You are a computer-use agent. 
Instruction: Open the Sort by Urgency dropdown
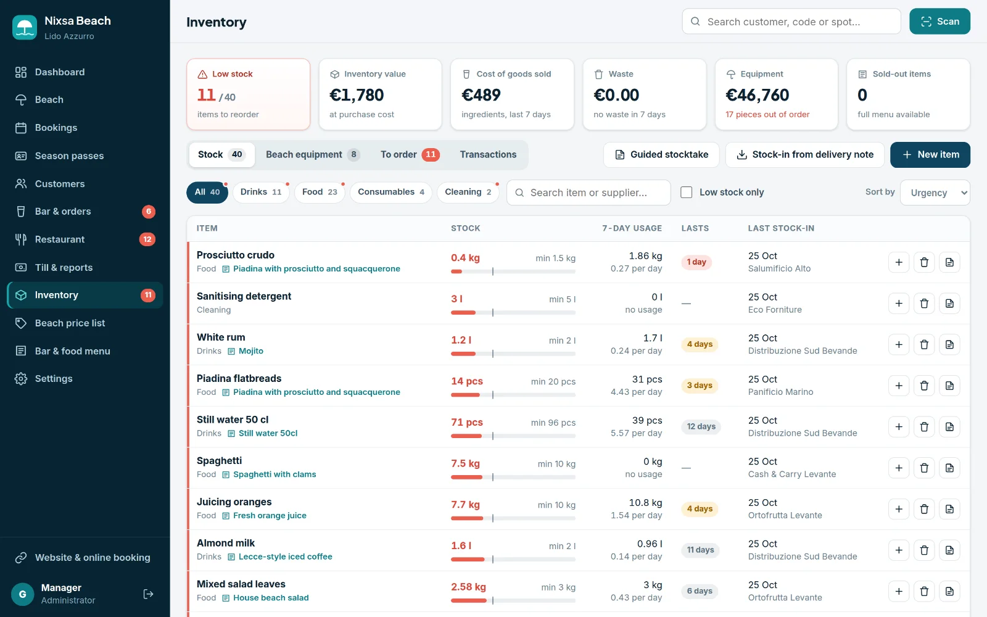click(935, 193)
